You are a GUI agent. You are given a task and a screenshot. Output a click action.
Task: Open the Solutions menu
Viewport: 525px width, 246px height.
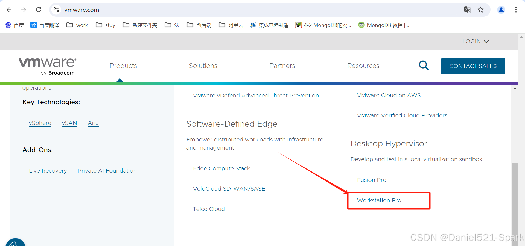point(203,66)
